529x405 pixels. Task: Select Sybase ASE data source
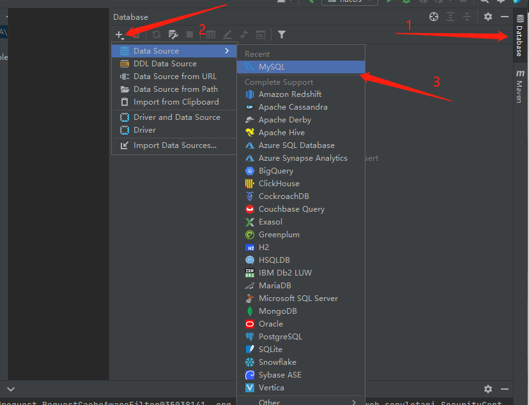point(301,375)
